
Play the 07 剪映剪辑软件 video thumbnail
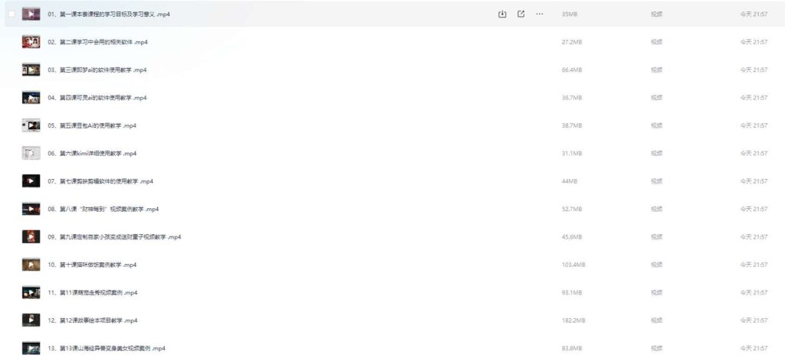[31, 181]
